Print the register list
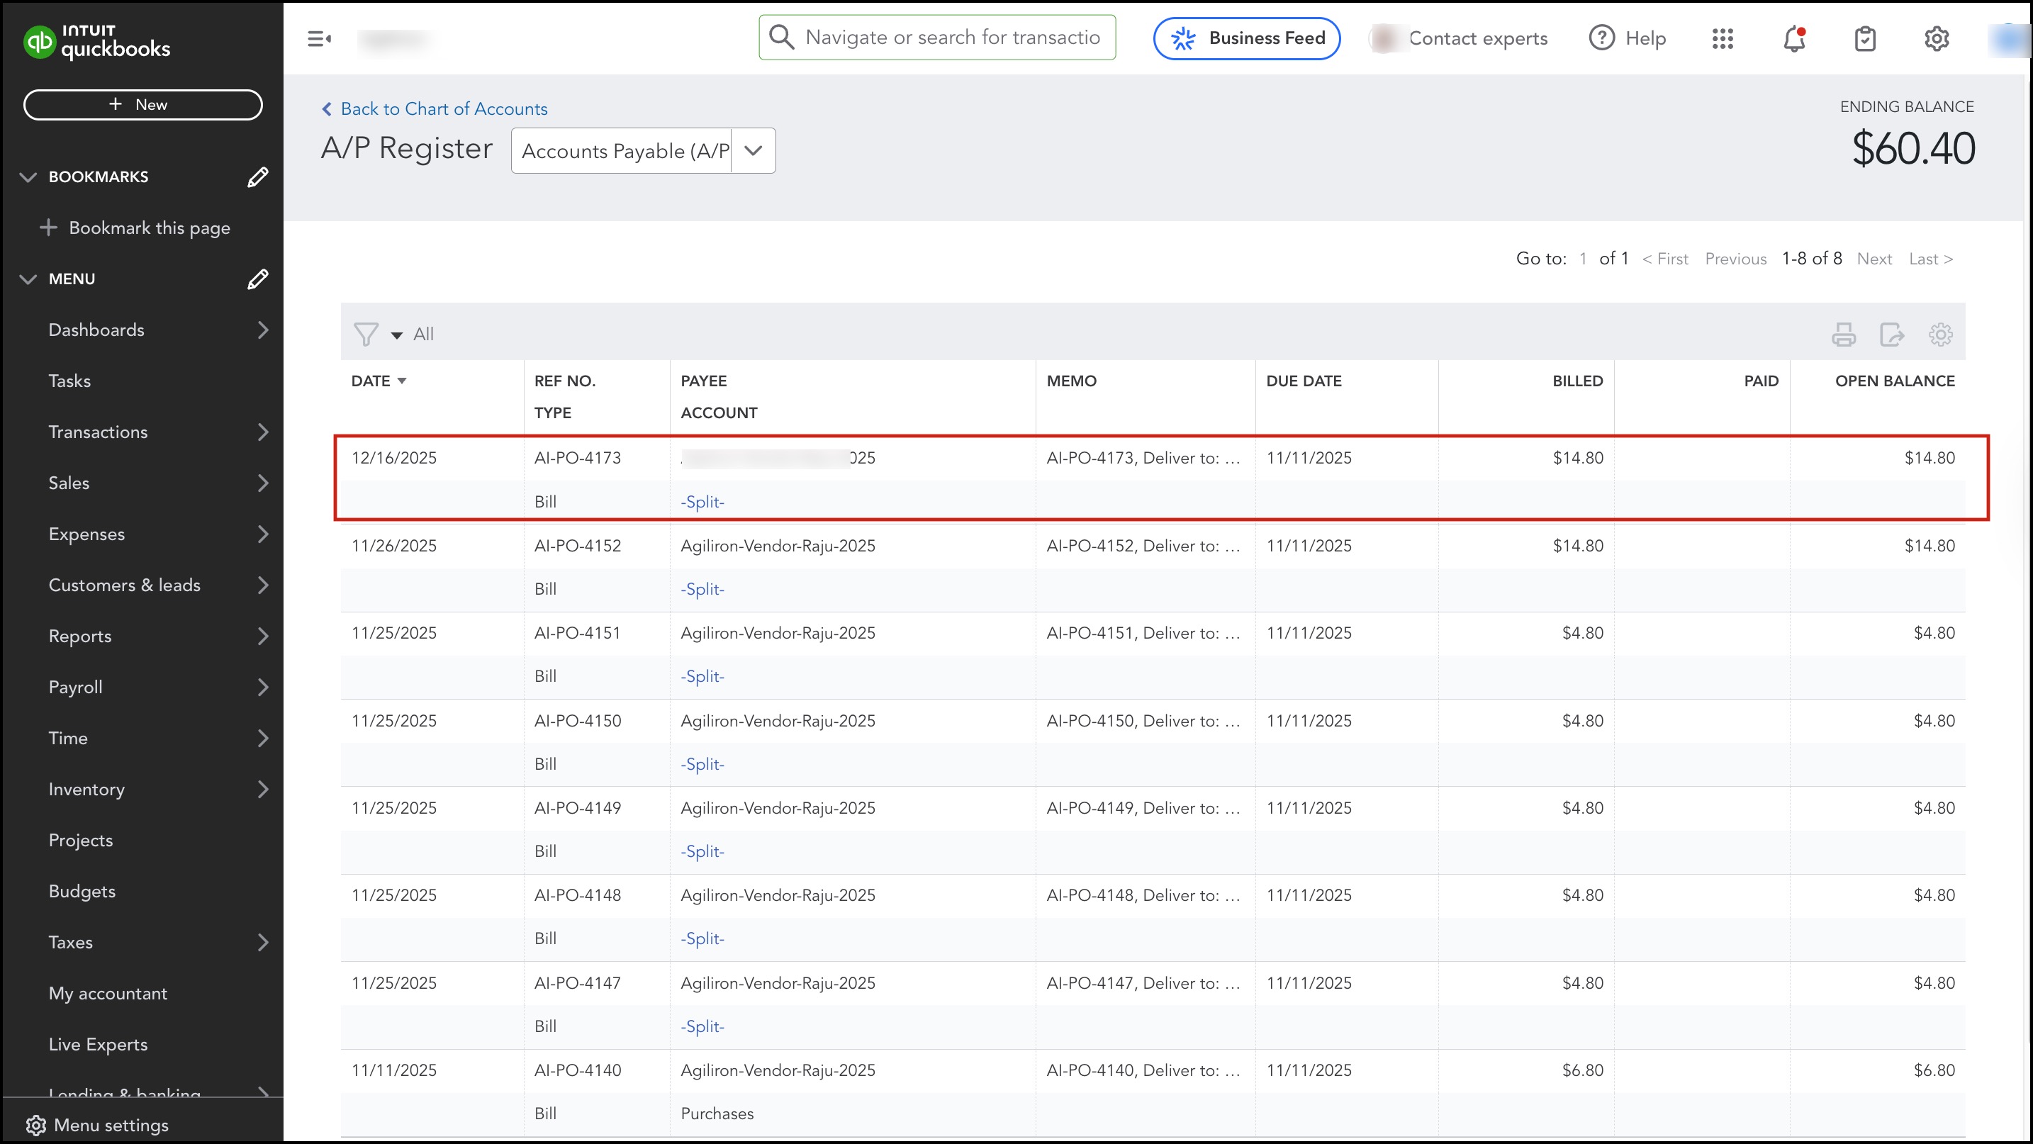2033x1144 pixels. pos(1844,335)
